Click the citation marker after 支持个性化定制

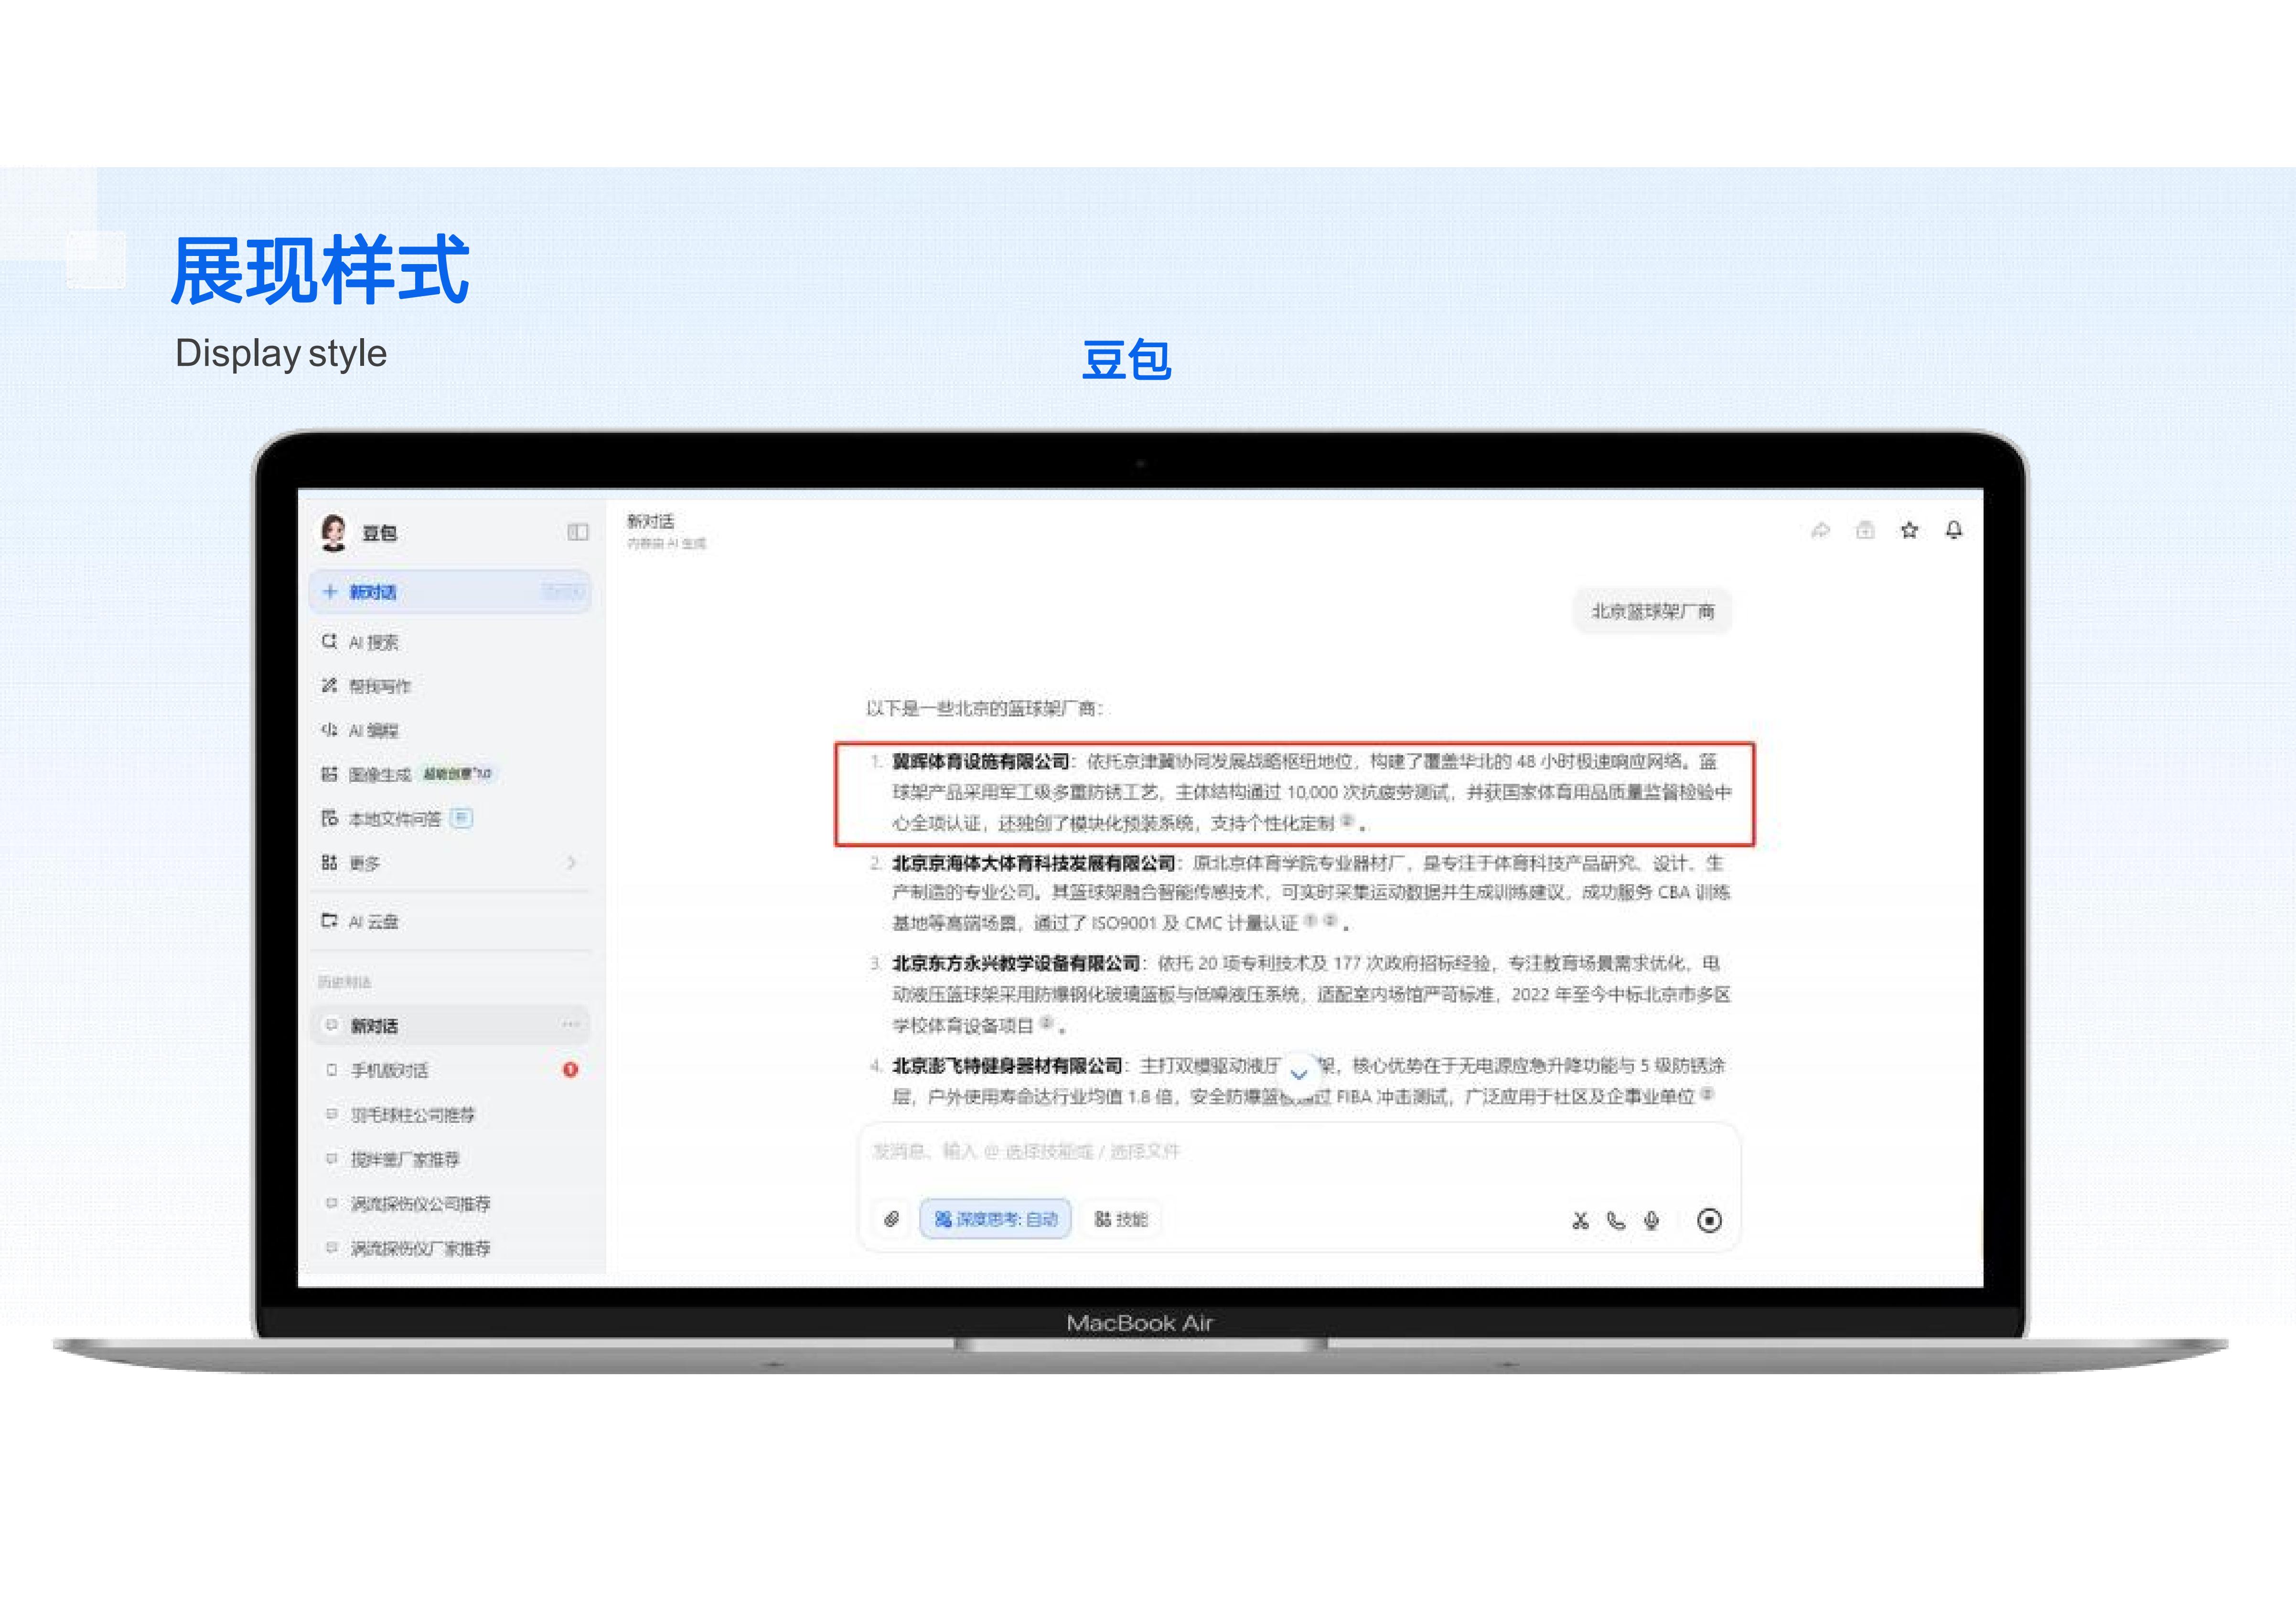1347,820
